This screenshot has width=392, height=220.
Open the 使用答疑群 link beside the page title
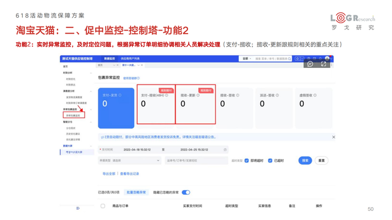point(131,78)
